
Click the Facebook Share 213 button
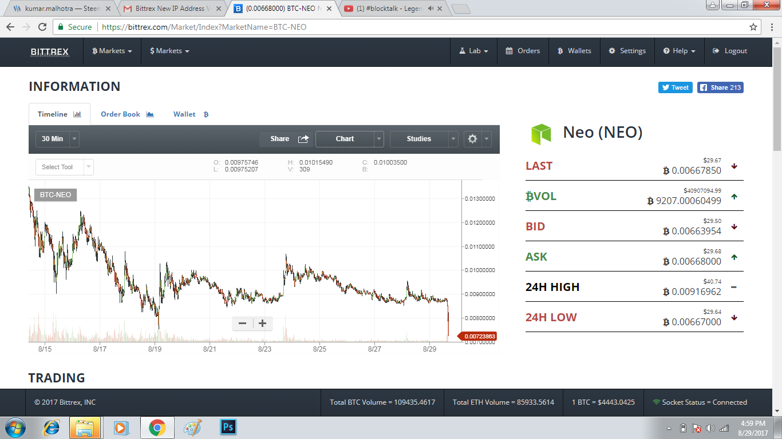point(720,87)
